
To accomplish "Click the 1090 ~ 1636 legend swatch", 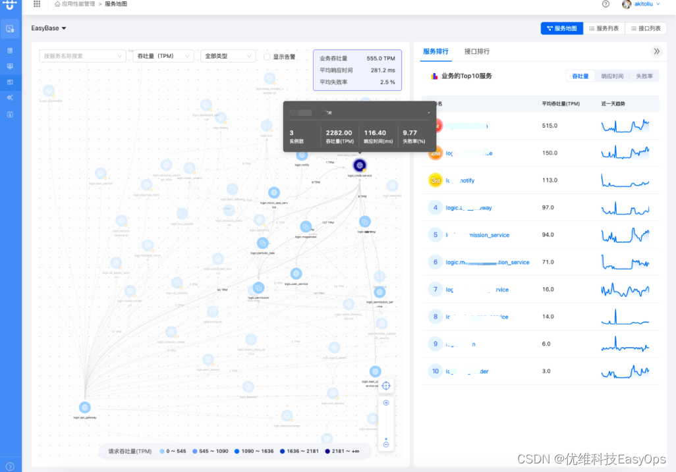I will click(237, 452).
